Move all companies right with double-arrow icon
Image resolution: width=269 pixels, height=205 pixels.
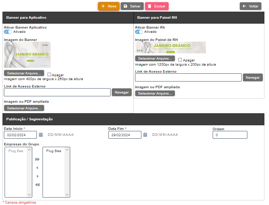37,159
